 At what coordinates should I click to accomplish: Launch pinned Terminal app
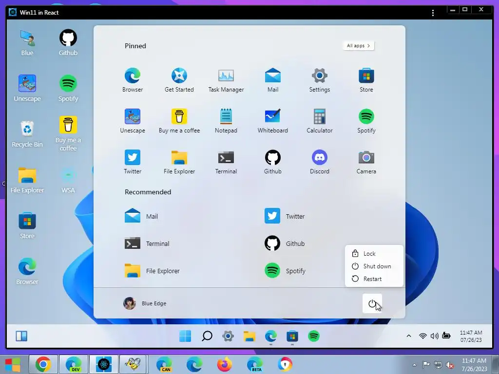coord(226,162)
